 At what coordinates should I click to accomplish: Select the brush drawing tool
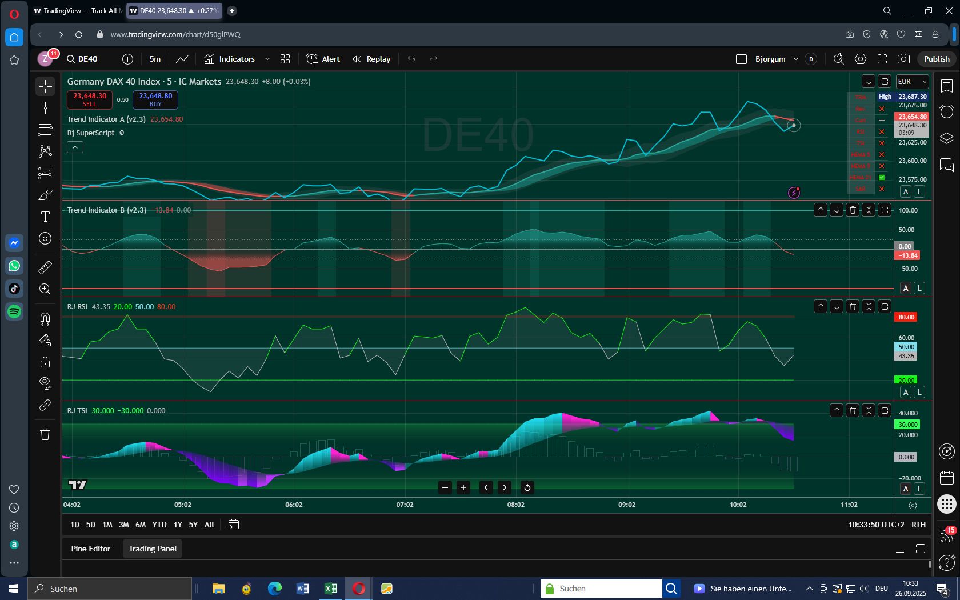coord(45,195)
